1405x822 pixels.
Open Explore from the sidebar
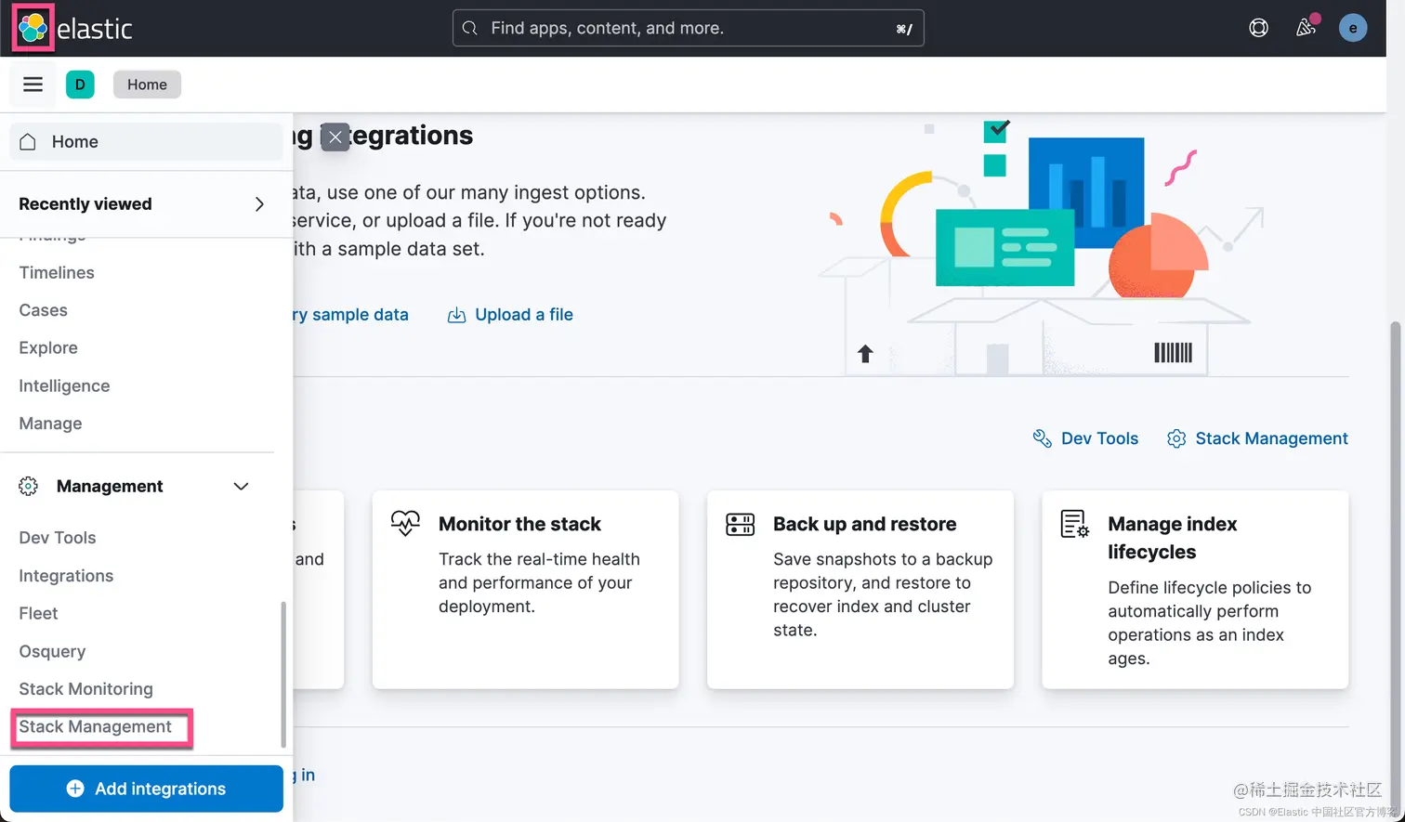(48, 348)
